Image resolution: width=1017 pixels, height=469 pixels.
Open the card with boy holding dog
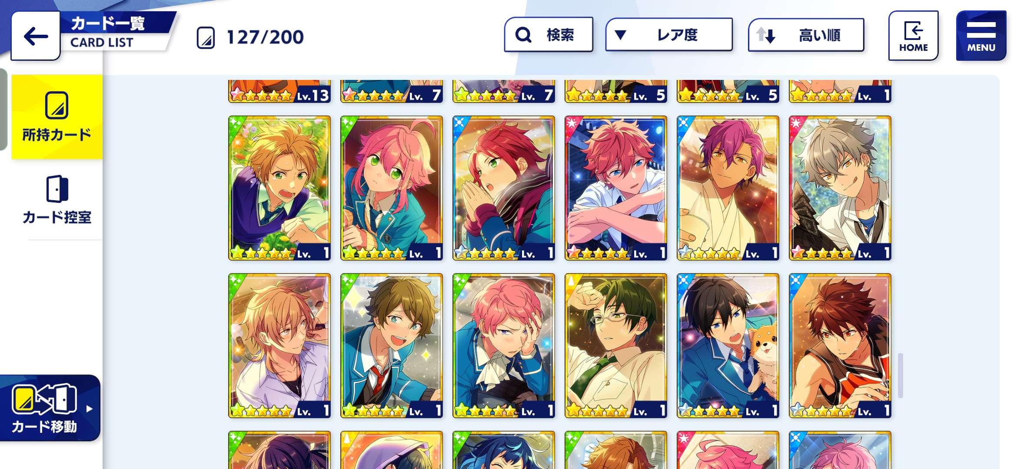[728, 346]
